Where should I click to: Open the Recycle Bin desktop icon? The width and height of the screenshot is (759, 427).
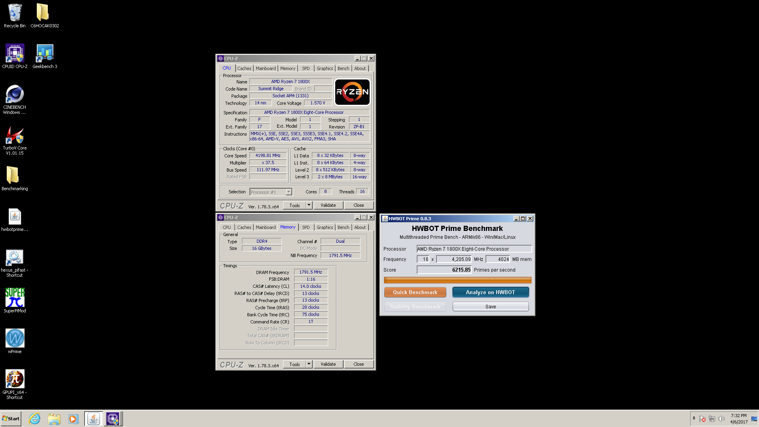pos(15,16)
